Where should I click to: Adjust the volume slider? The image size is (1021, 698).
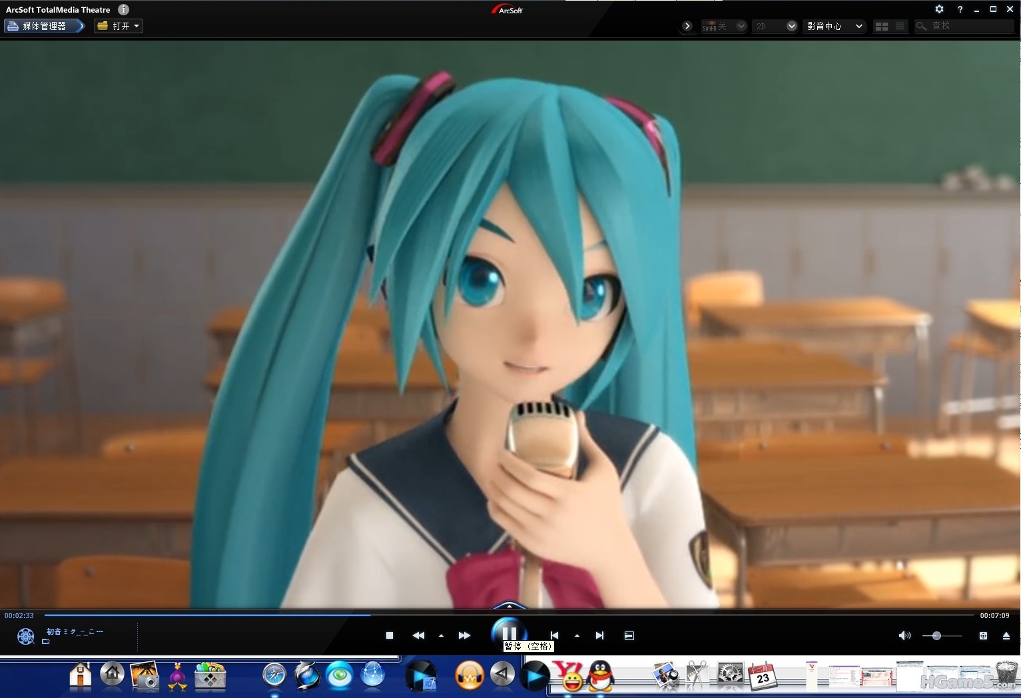point(936,635)
